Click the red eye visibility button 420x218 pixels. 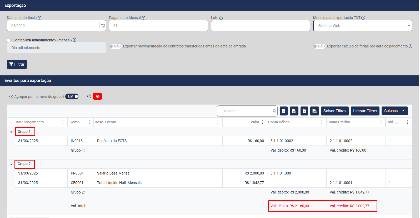[x=97, y=96]
